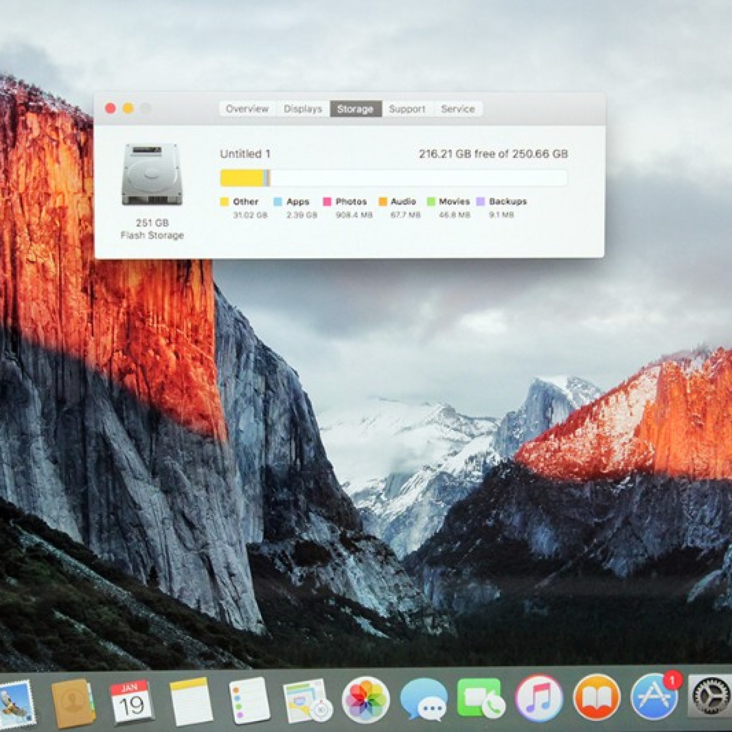Viewport: 732px width, 732px height.
Task: Open the Support tab
Action: click(407, 109)
